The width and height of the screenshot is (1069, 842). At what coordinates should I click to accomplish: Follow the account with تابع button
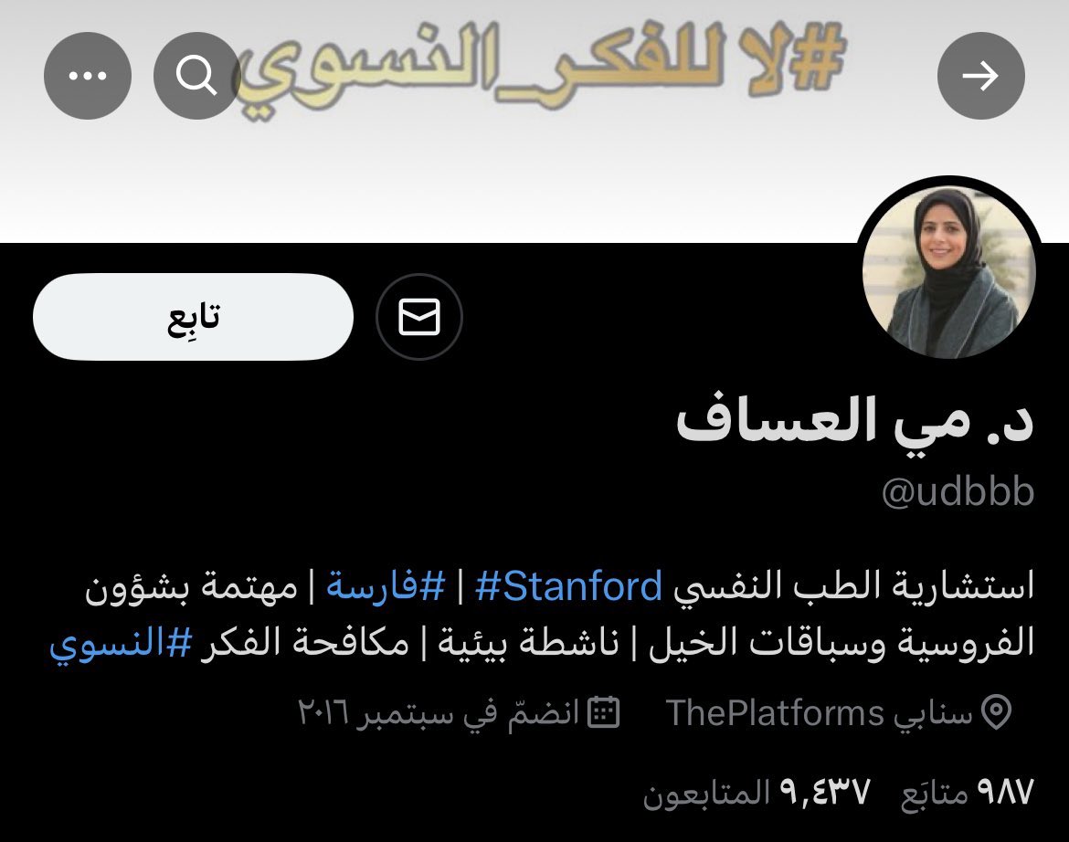click(193, 317)
